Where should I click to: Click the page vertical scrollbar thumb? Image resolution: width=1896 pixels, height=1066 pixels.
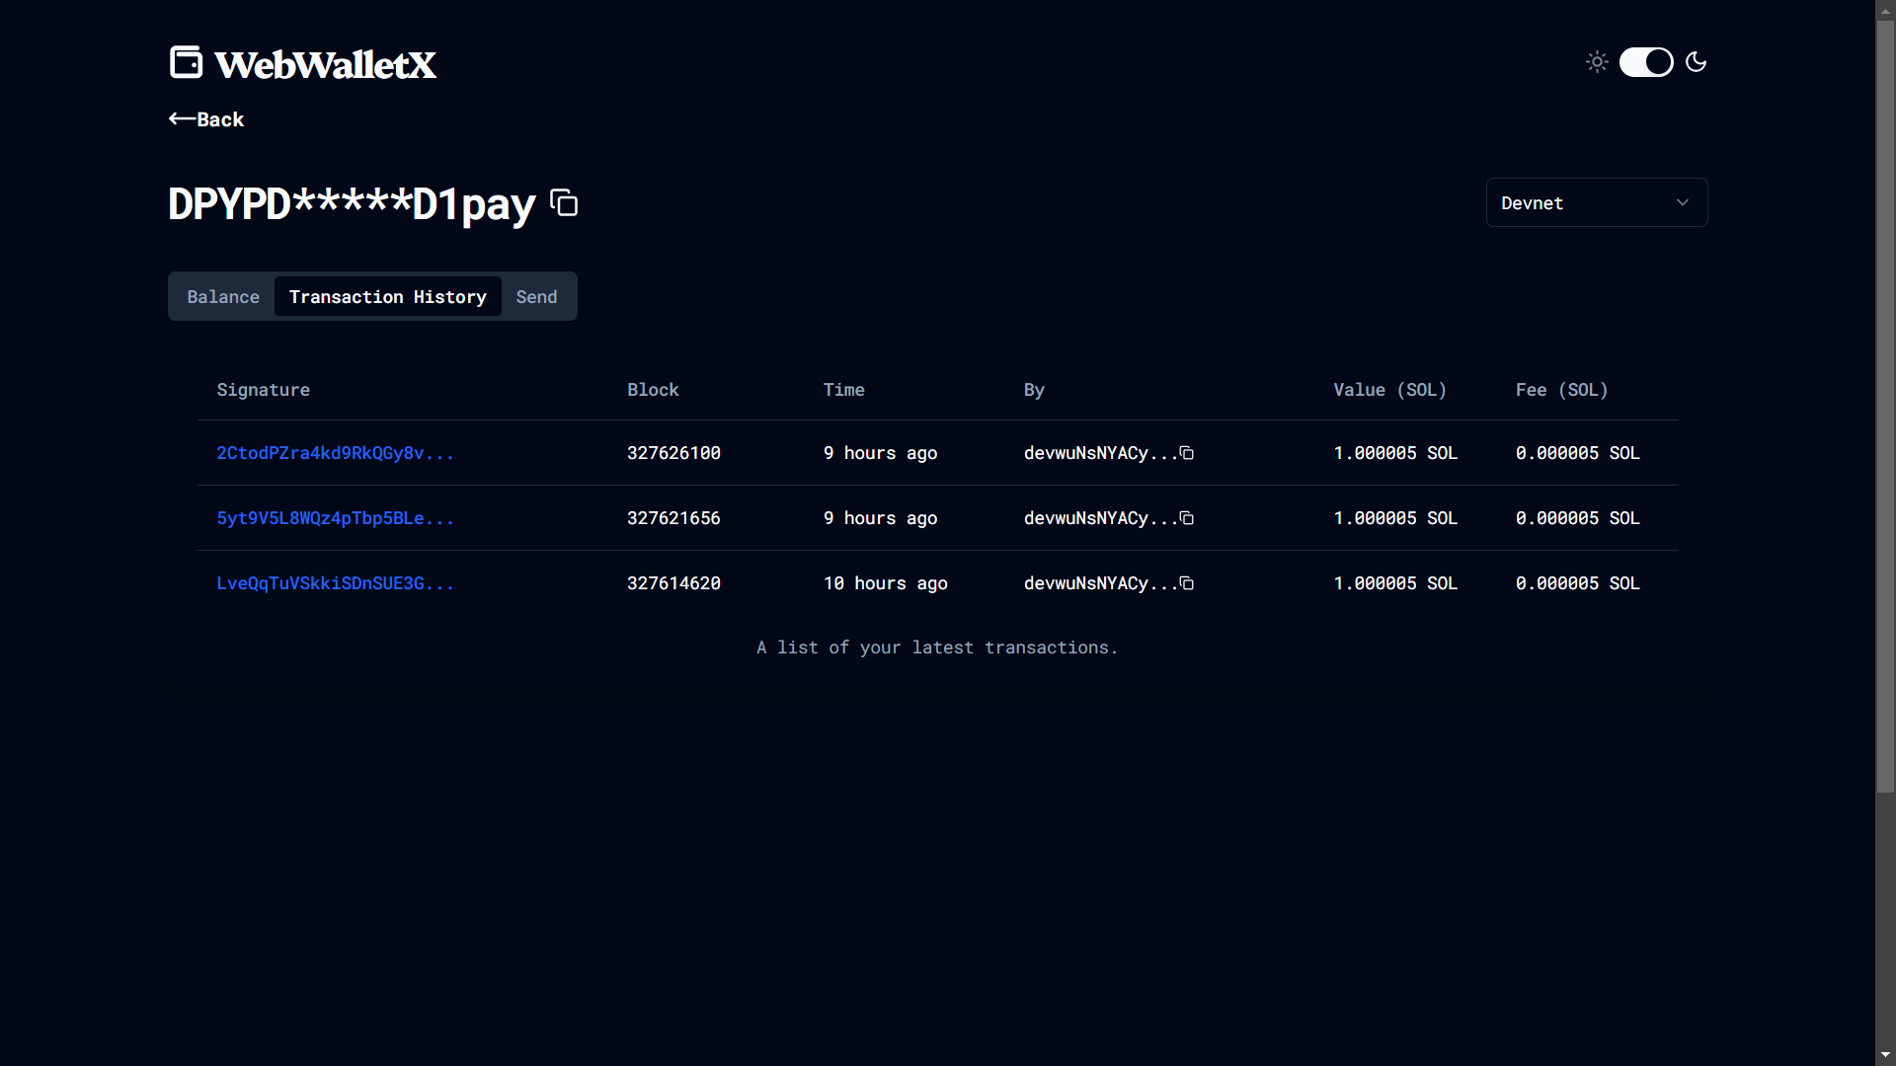[x=1885, y=405]
